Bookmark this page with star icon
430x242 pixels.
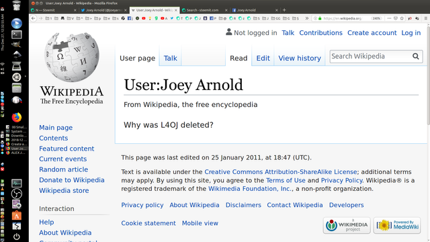point(402,18)
